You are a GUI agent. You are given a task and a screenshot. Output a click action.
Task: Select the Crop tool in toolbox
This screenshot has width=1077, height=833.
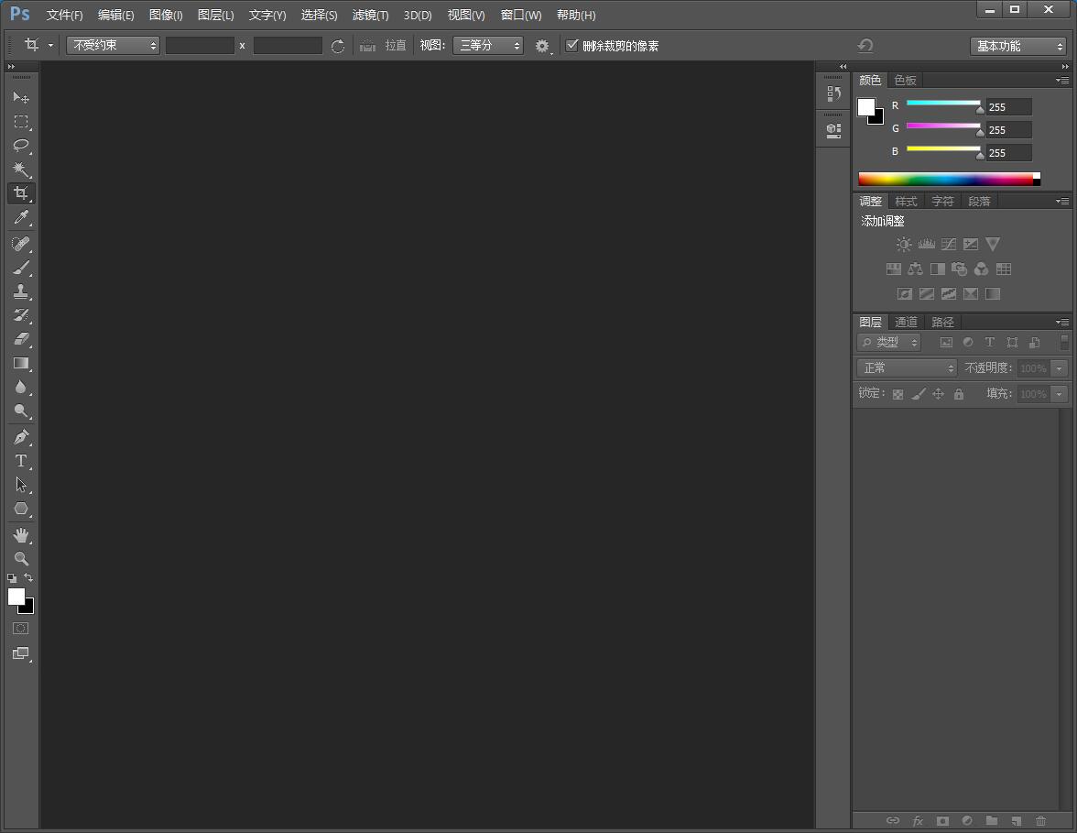click(x=20, y=193)
